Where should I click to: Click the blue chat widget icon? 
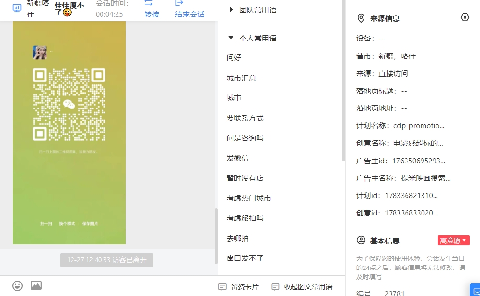coord(476,291)
